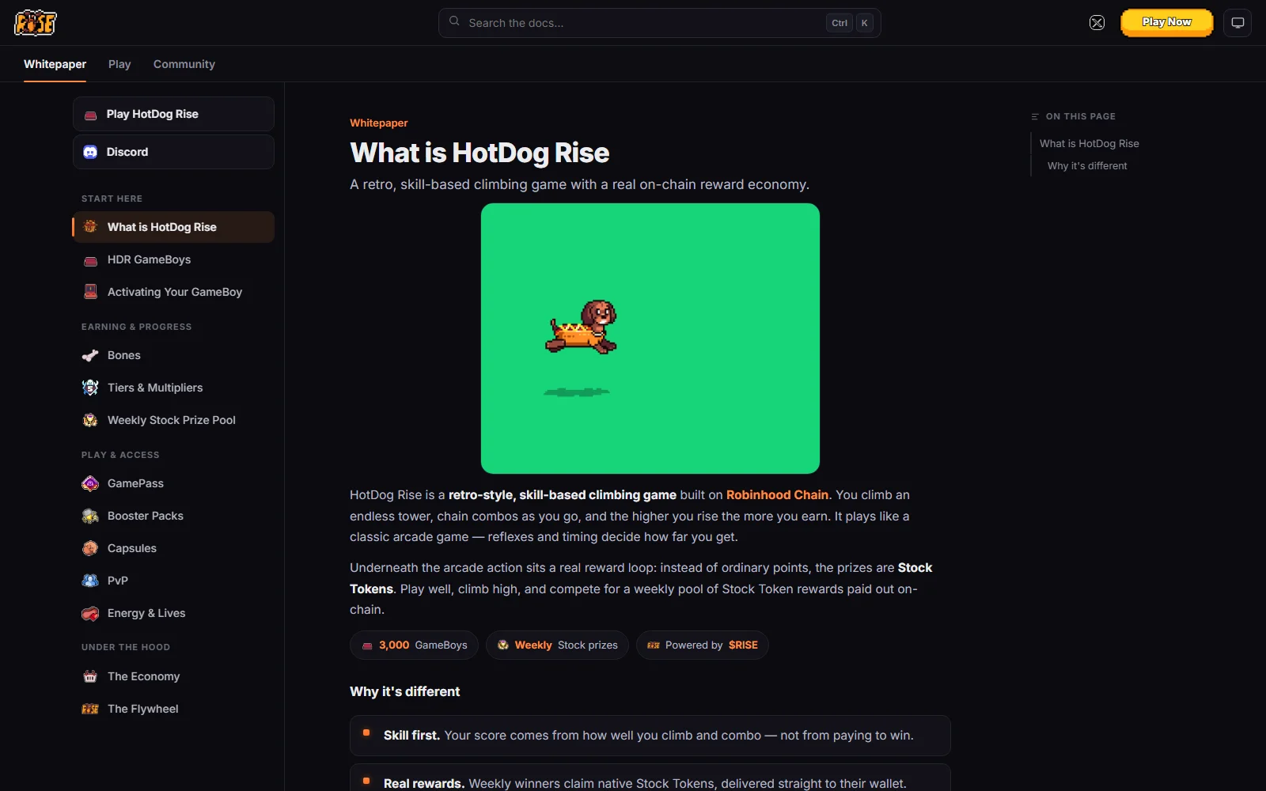The height and width of the screenshot is (791, 1266).
Task: Click the GamePass sidebar icon
Action: (90, 483)
